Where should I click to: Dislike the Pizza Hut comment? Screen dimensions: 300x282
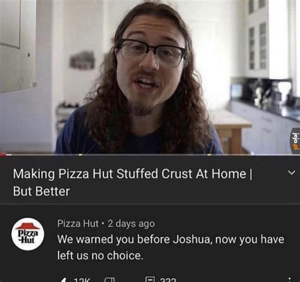coord(109,280)
